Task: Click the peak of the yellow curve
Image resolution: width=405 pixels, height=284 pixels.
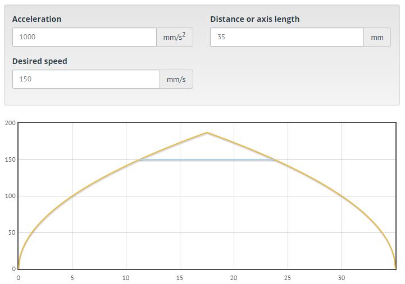Action: pos(207,132)
